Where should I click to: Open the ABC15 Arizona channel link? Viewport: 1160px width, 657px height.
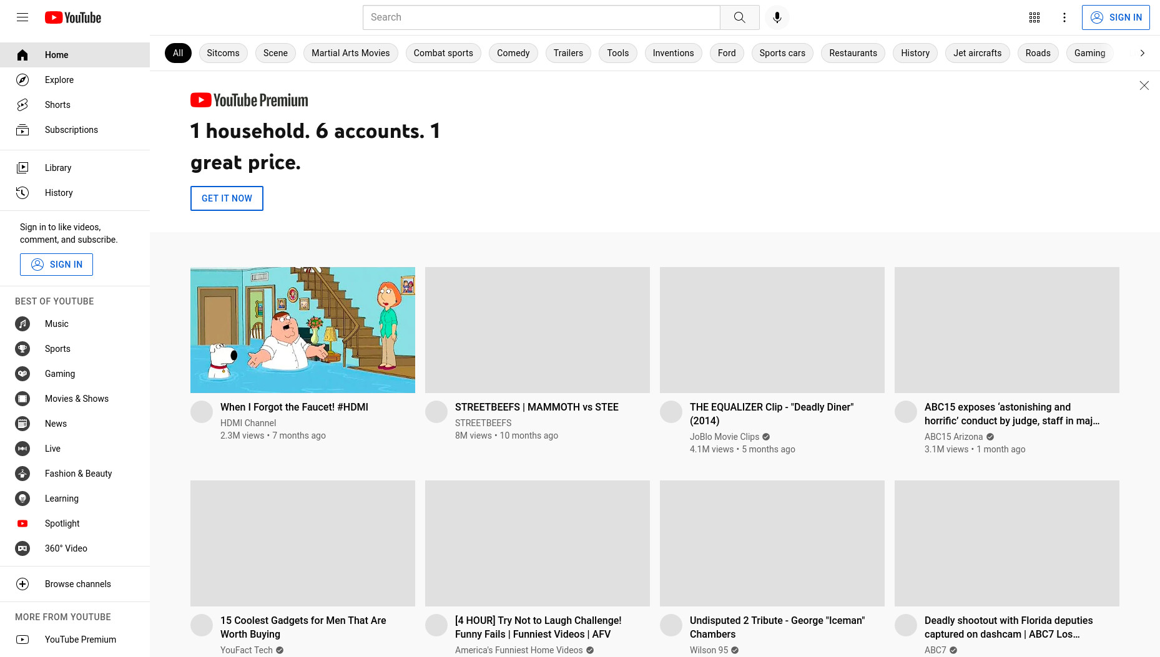[953, 437]
